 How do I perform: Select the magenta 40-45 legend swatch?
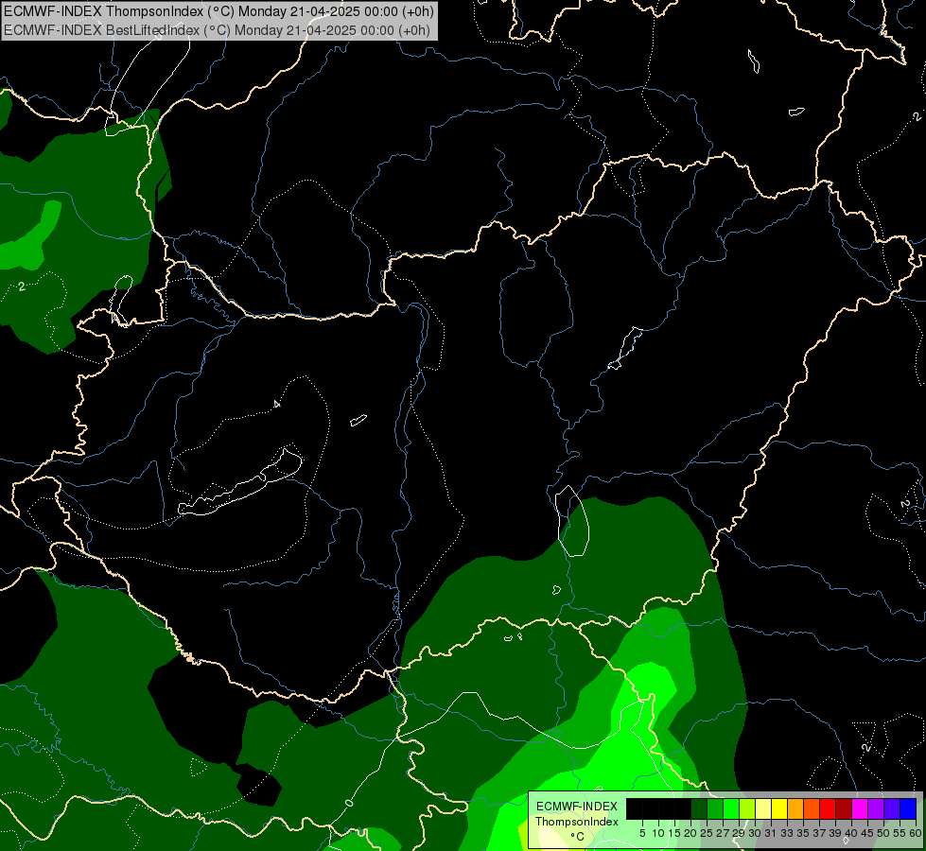coord(859,808)
